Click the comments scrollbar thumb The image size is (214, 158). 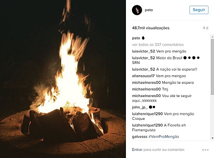pos(212,67)
